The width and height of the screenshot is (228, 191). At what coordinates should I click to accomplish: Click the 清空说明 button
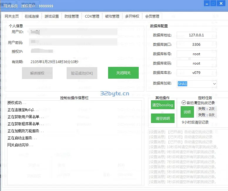click(x=162, y=118)
